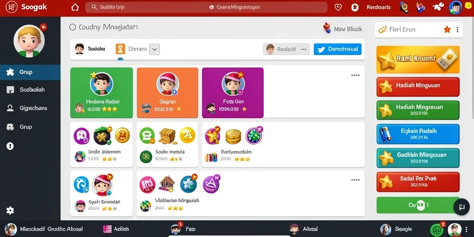
Task: Select Grup highlighted item in sidebar
Action: [30, 72]
